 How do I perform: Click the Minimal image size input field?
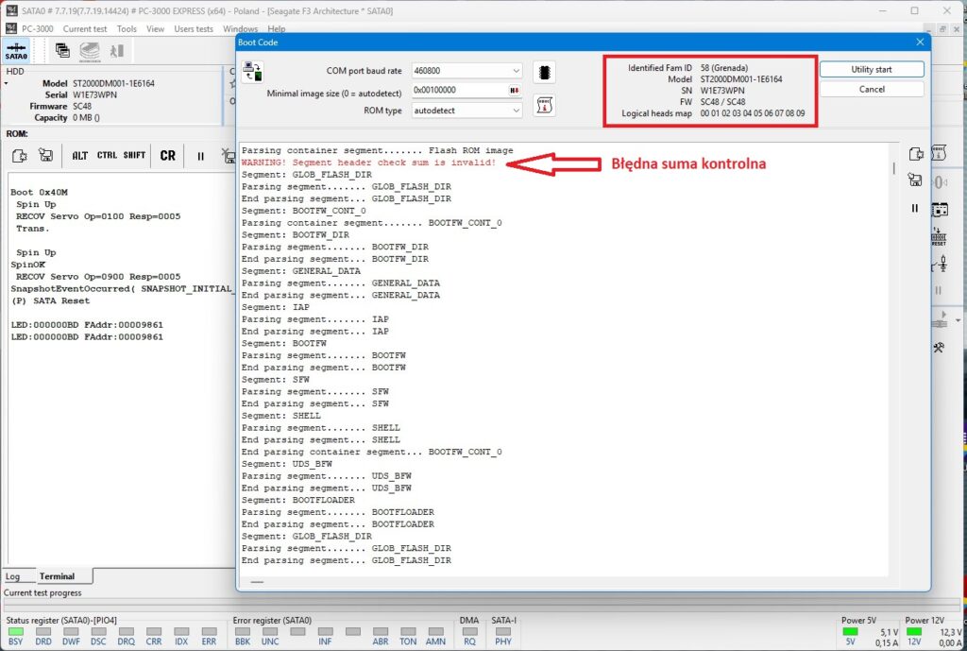coord(460,90)
